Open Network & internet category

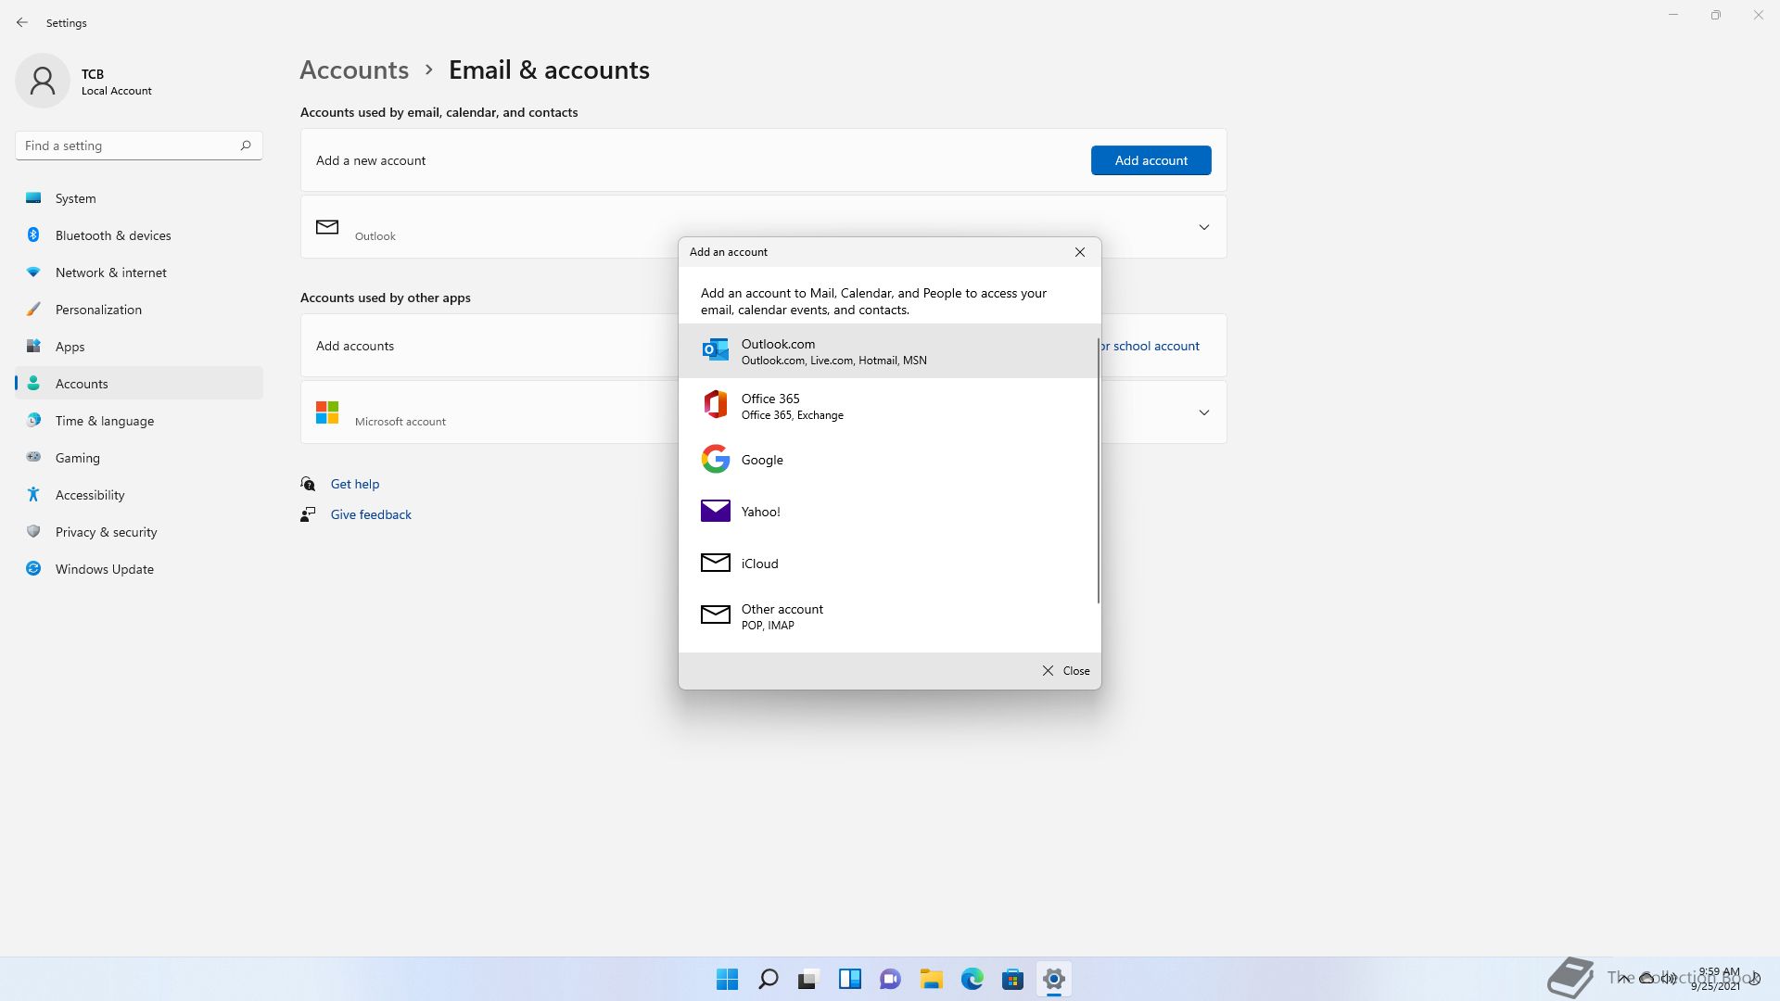point(139,272)
